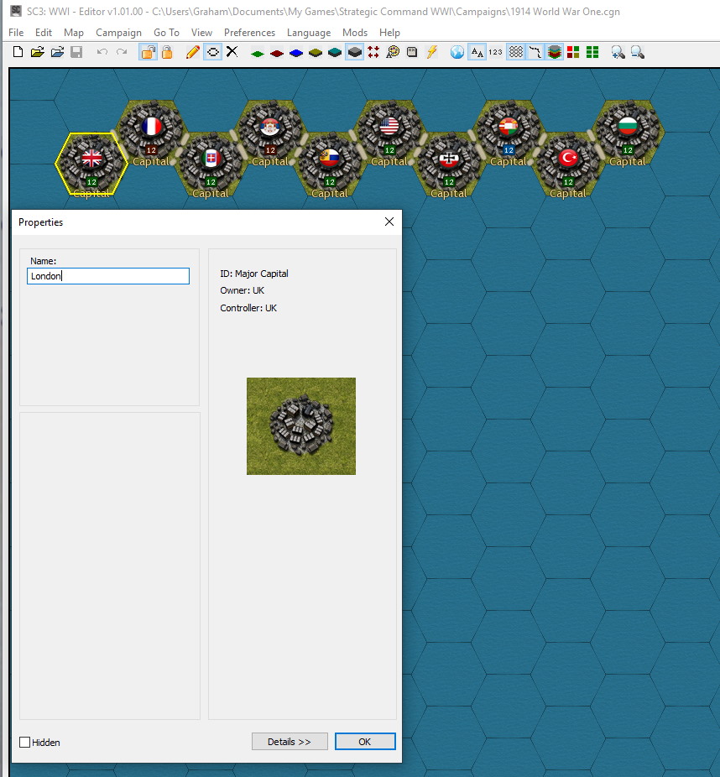The width and height of the screenshot is (720, 777).
Task: Click the red and green squares icon
Action: (x=573, y=52)
